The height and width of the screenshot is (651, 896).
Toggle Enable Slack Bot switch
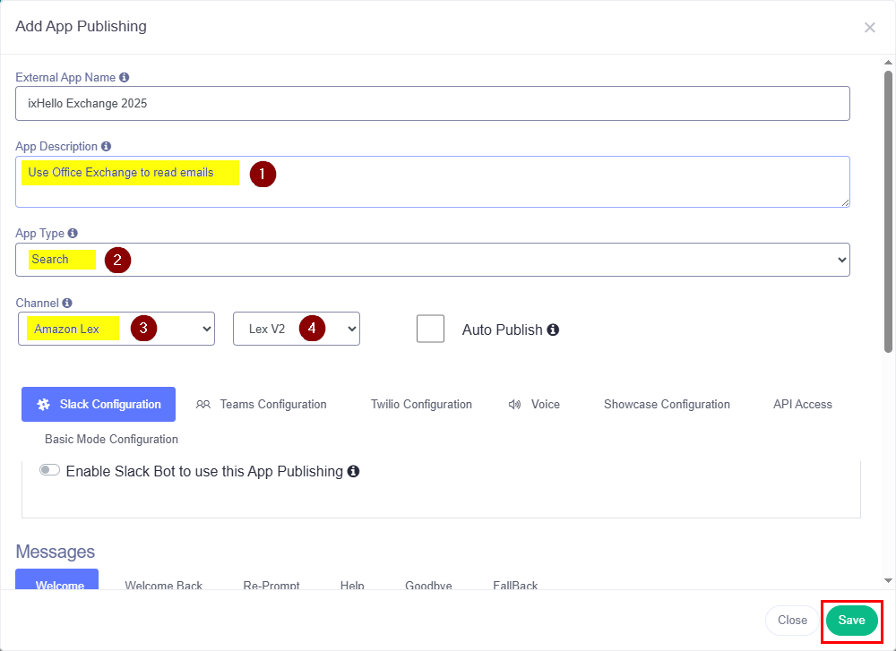coord(49,470)
